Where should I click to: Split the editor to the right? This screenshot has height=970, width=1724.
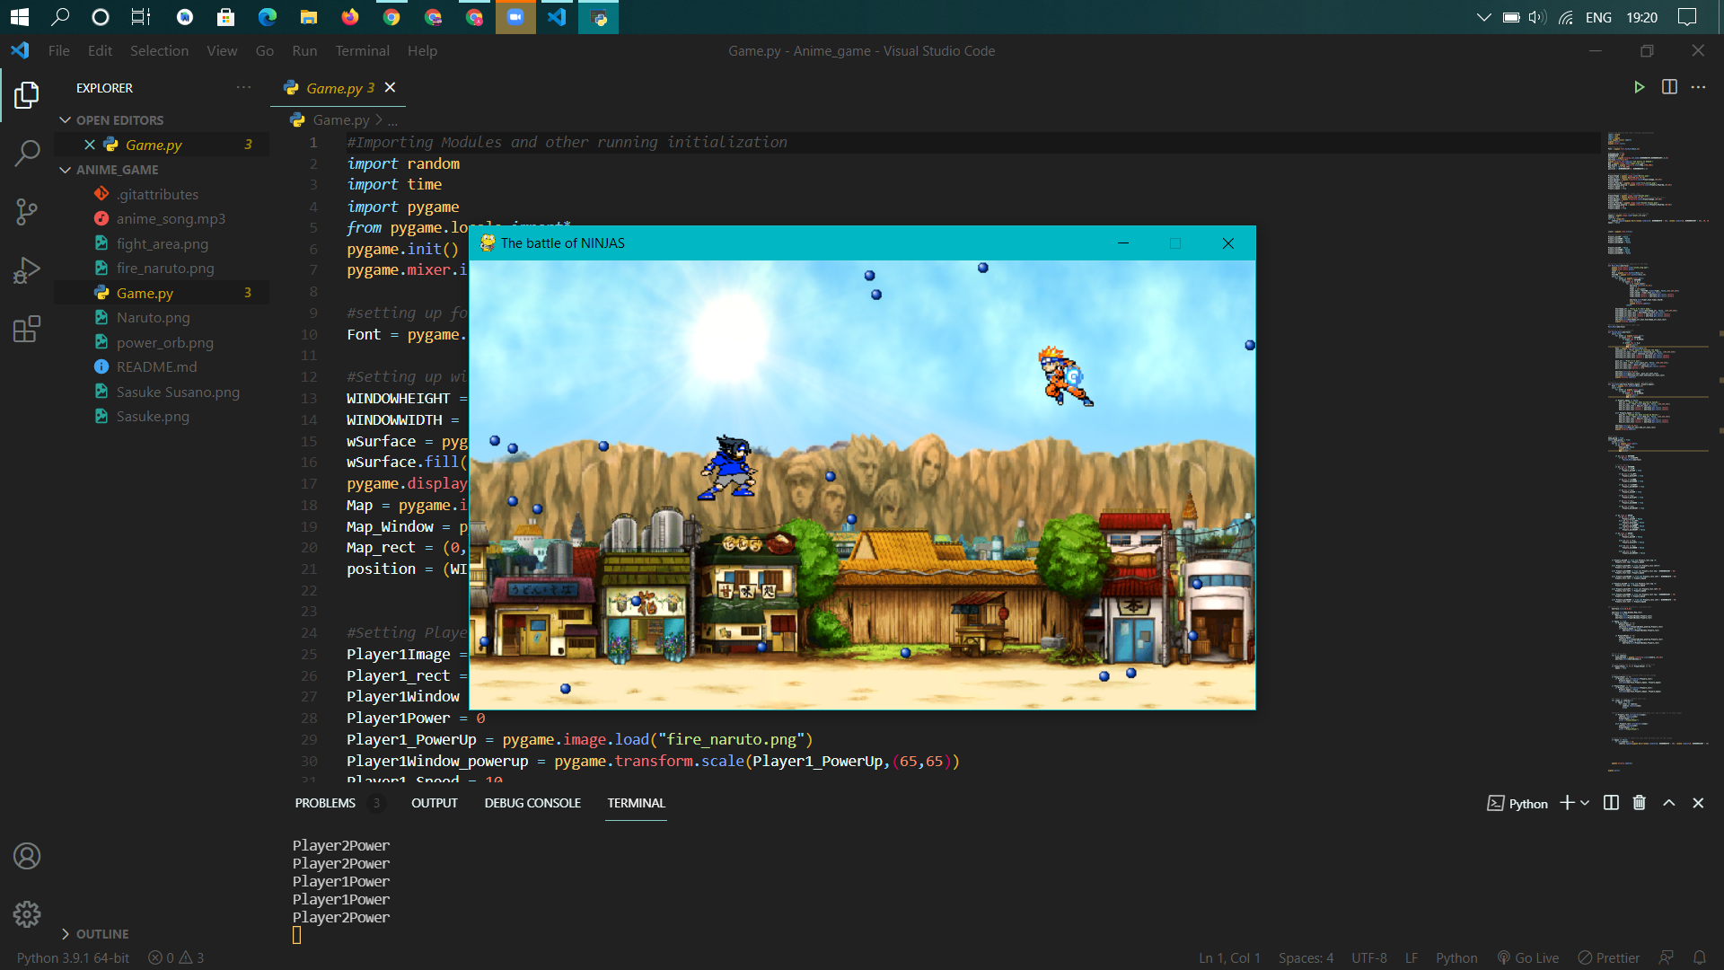tap(1669, 87)
